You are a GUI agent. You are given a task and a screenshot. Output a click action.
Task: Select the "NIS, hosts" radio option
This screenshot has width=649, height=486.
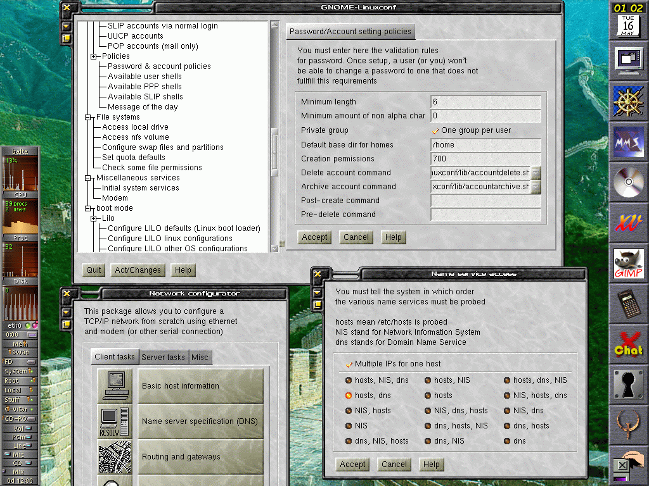349,411
